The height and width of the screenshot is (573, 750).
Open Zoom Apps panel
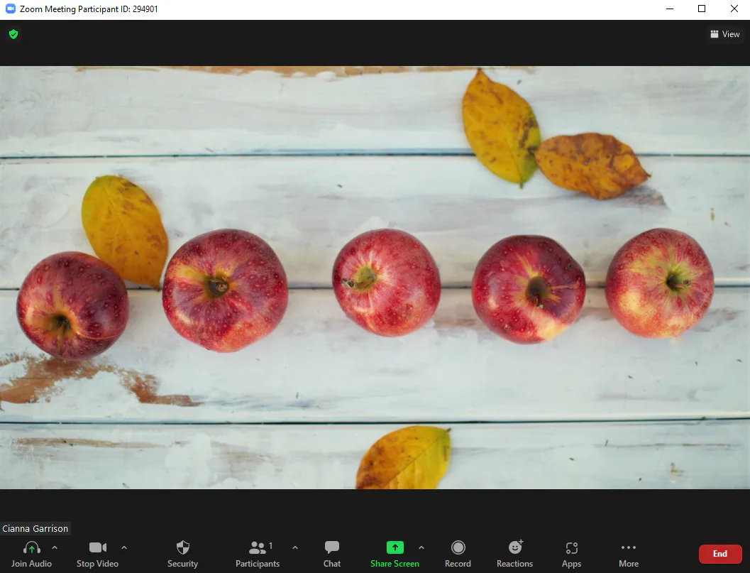tap(572, 554)
